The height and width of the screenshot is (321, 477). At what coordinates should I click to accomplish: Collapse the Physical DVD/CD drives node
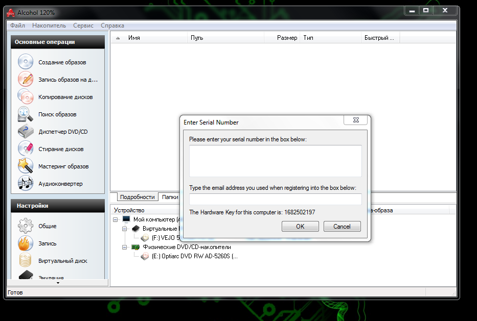click(x=125, y=248)
